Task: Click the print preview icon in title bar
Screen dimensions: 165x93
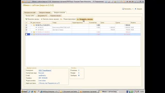Action: pyautogui.click(x=112, y=2)
